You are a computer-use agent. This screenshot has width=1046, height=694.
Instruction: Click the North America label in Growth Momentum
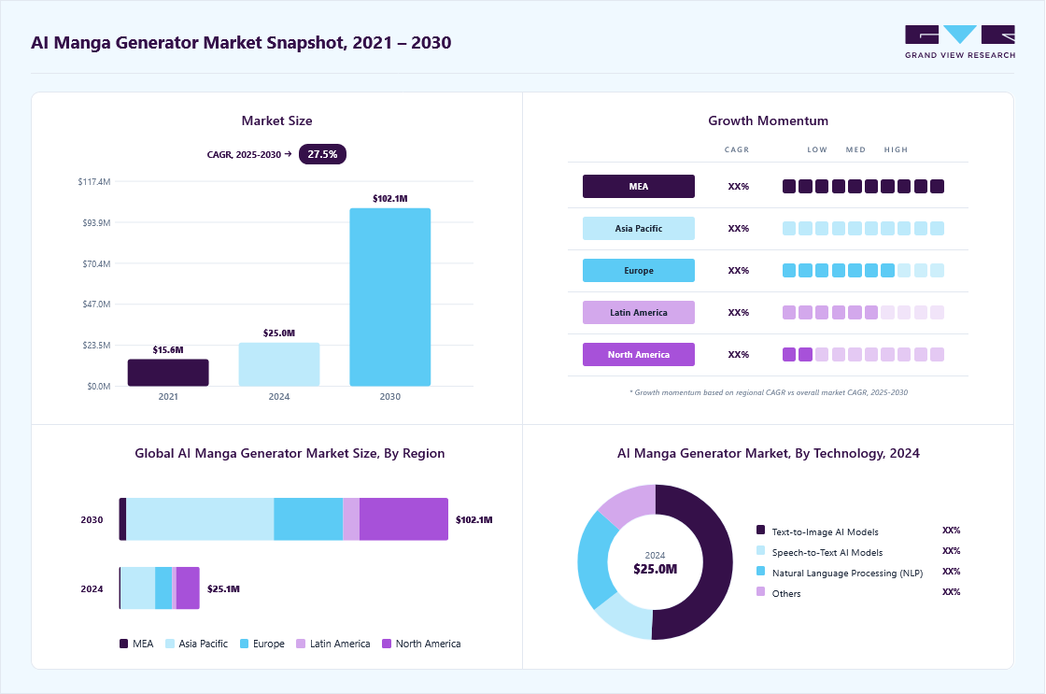pos(639,354)
